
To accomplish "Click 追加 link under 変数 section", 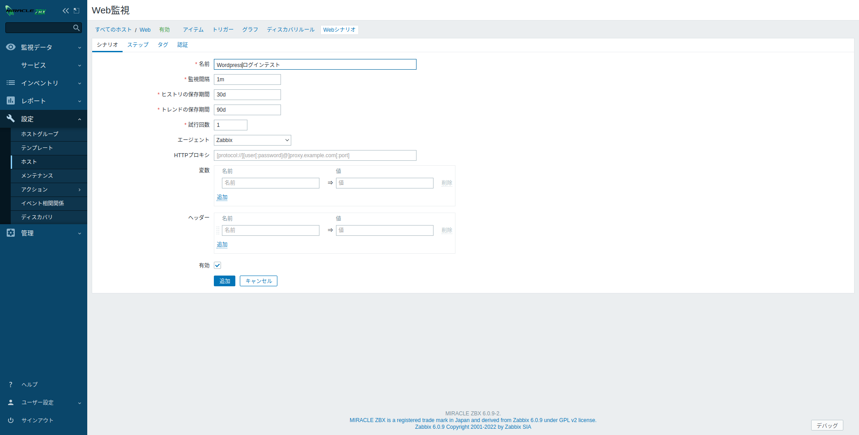I will [x=222, y=197].
